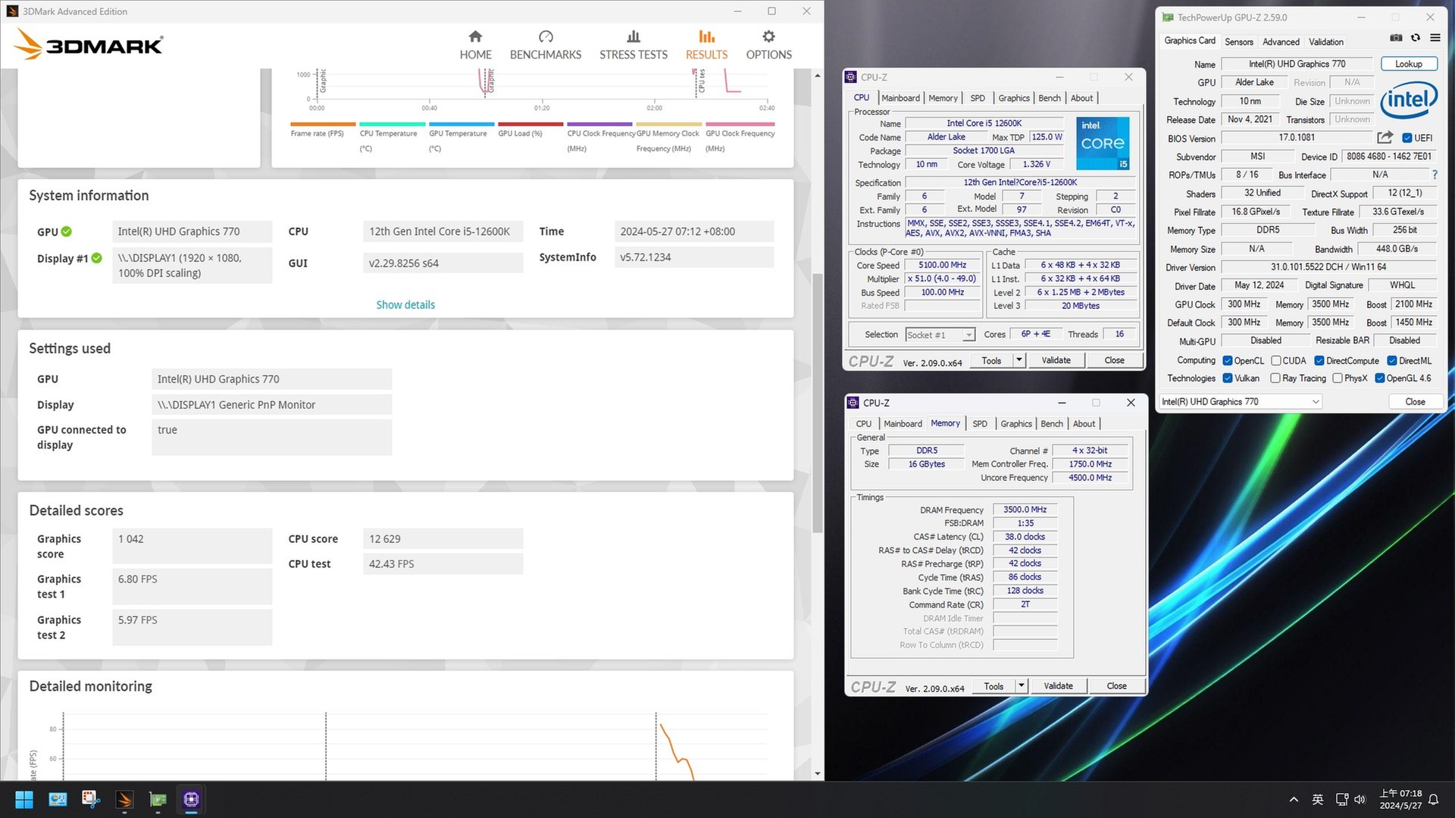Open the 3DMark Results section
The width and height of the screenshot is (1455, 818).
coord(706,45)
